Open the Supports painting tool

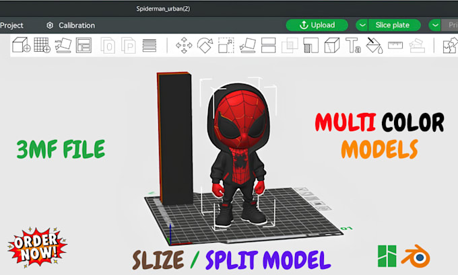(310, 45)
